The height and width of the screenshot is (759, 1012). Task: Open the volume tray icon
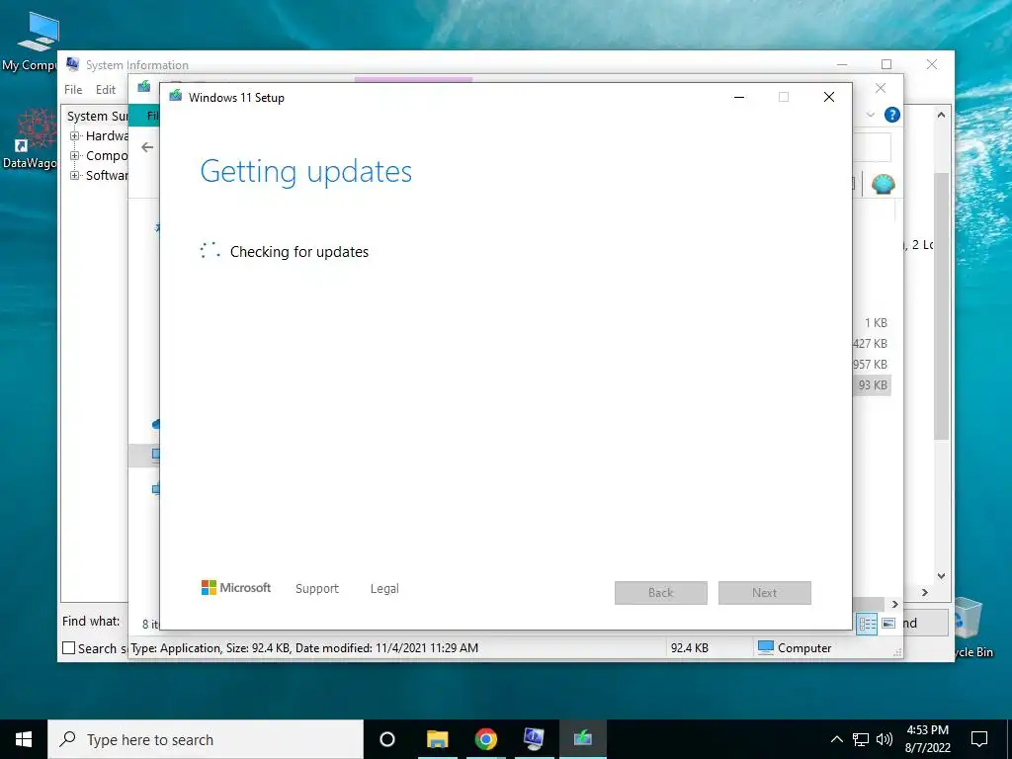pyautogui.click(x=885, y=739)
